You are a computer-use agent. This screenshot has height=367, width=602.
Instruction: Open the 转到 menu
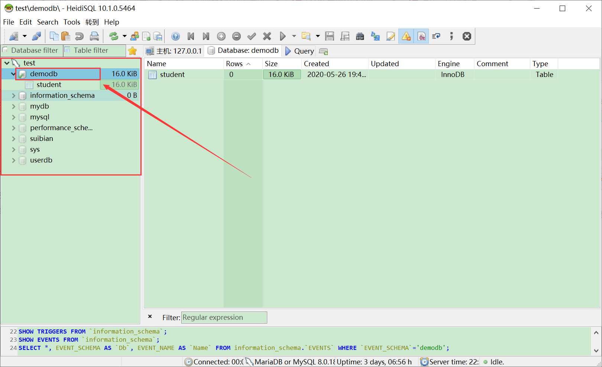point(92,22)
